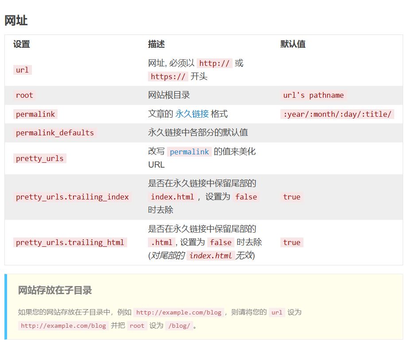Click the pretty_urls setting name in the first column
This screenshot has width=408, height=345.
tap(40, 158)
